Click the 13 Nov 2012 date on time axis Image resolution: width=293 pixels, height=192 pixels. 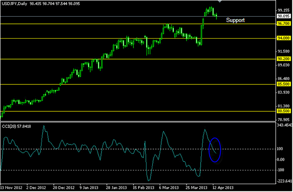[x=11, y=188]
